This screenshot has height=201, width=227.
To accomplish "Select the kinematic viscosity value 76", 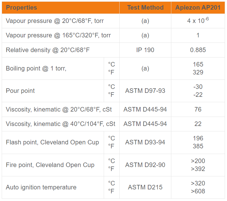I will tap(198, 109).
